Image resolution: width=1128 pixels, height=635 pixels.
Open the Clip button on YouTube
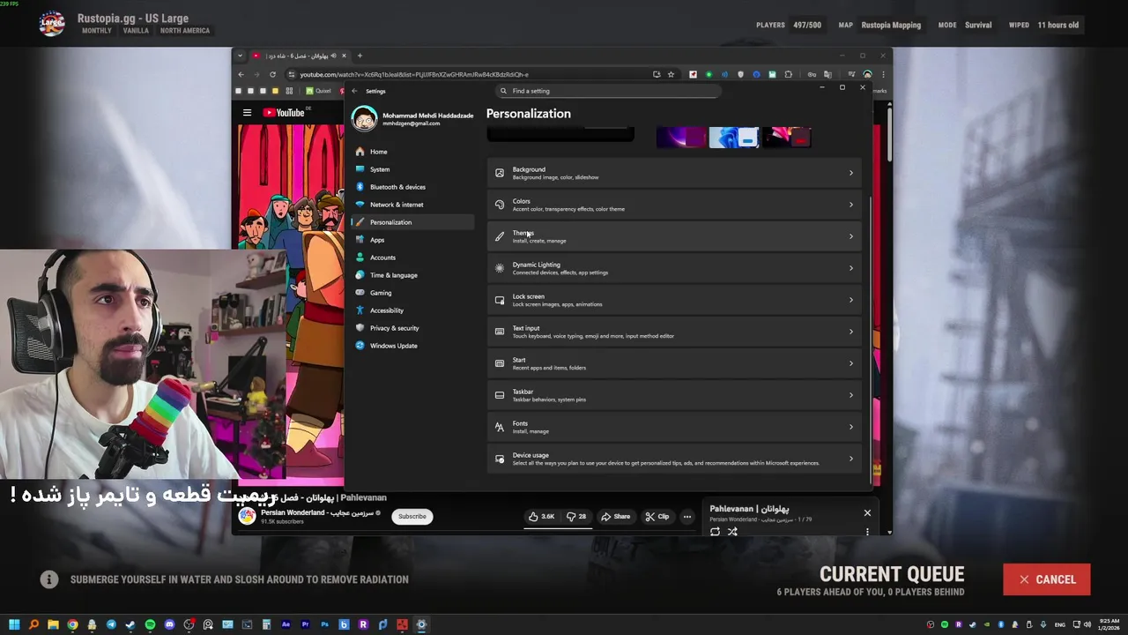657,516
